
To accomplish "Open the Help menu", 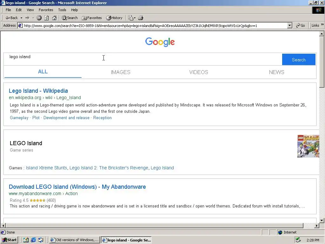I will click(74, 10).
